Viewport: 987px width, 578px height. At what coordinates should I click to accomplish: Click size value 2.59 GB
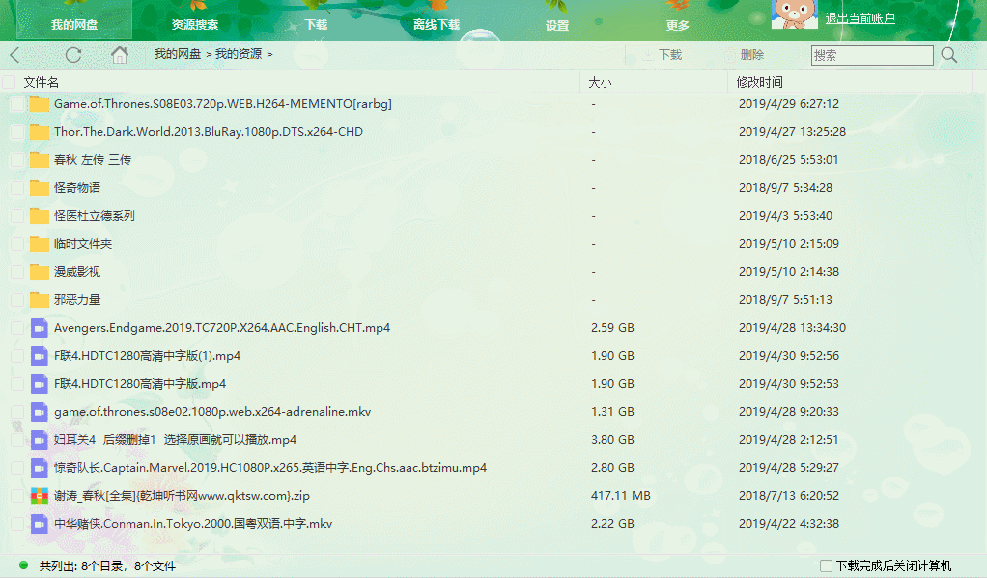(x=612, y=328)
